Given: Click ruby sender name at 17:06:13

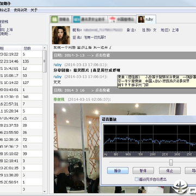Looking at the screenshot, I should pyautogui.click(x=58, y=65).
